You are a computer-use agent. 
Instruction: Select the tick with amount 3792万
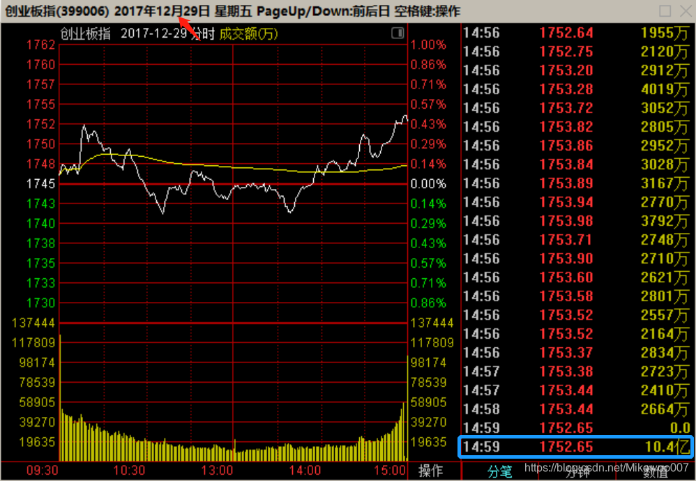pos(577,221)
